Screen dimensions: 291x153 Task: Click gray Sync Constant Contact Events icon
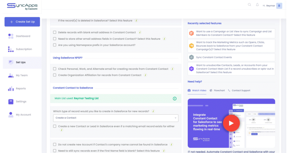(x=191, y=57)
